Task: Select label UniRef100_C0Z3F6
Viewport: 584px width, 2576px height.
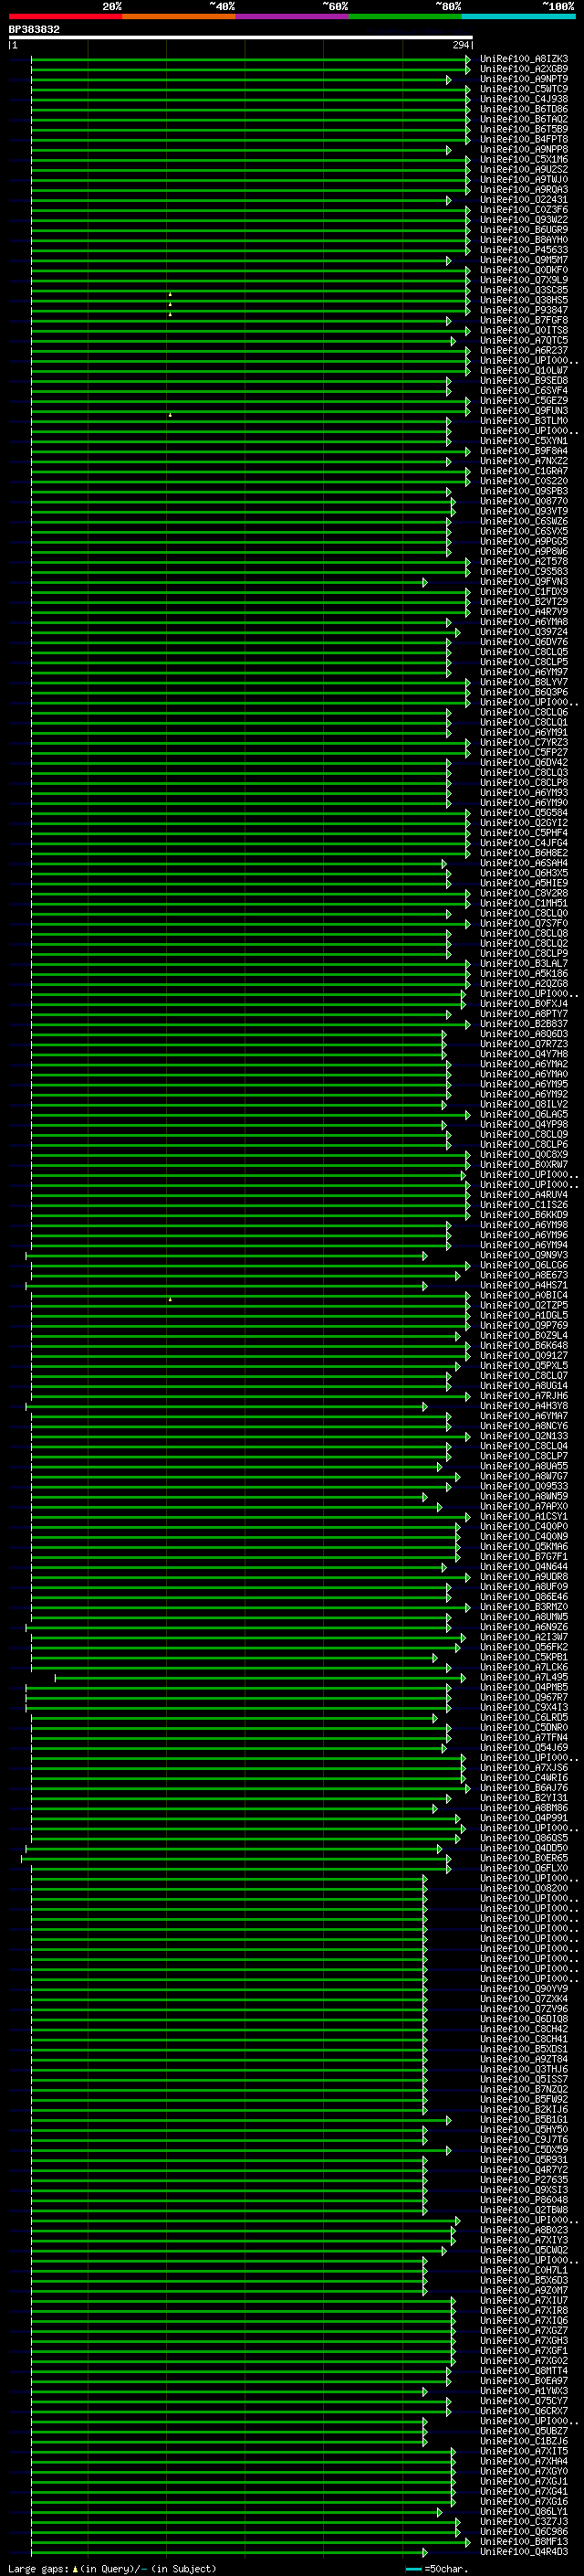Action: tap(524, 210)
